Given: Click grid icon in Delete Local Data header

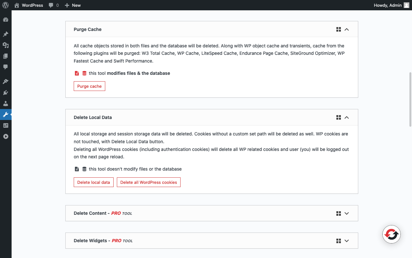Looking at the screenshot, I should pos(338,117).
